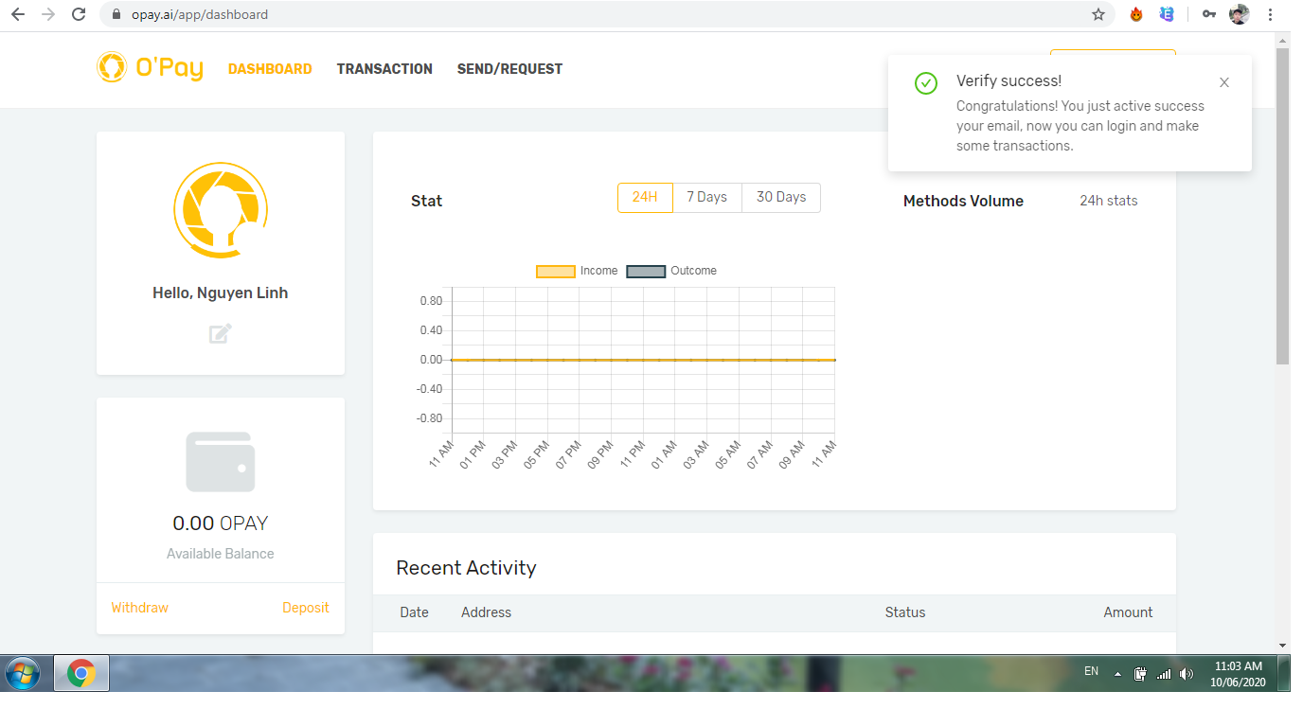1303x727 pixels.
Task: Click the scrollbar down arrow
Action: [1283, 646]
